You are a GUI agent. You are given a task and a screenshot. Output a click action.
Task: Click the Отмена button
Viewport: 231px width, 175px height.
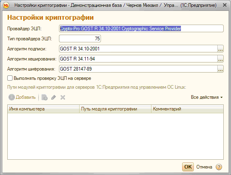(204, 167)
